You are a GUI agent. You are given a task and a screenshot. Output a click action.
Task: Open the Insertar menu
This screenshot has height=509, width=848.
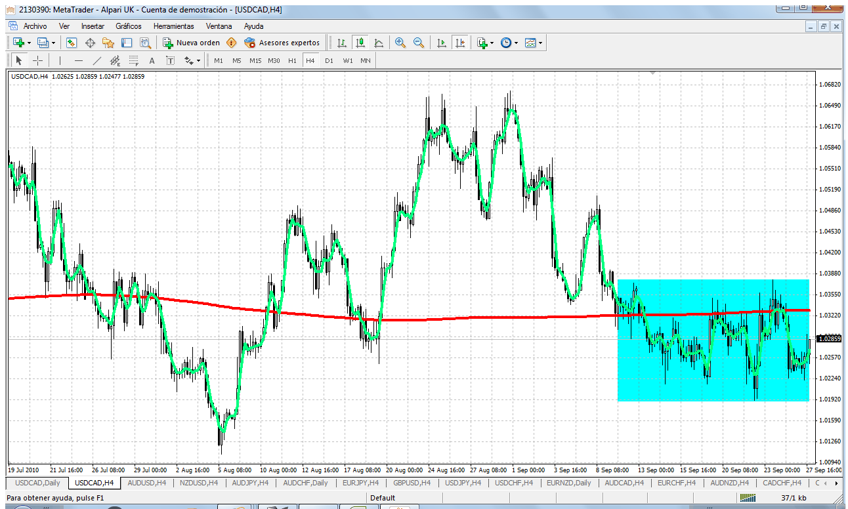[93, 26]
